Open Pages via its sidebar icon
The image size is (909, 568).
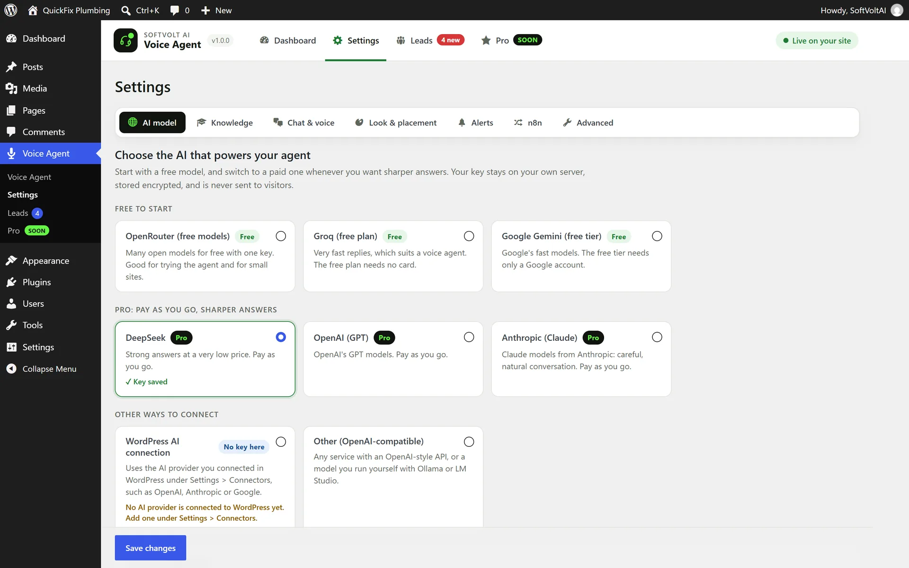click(x=11, y=110)
